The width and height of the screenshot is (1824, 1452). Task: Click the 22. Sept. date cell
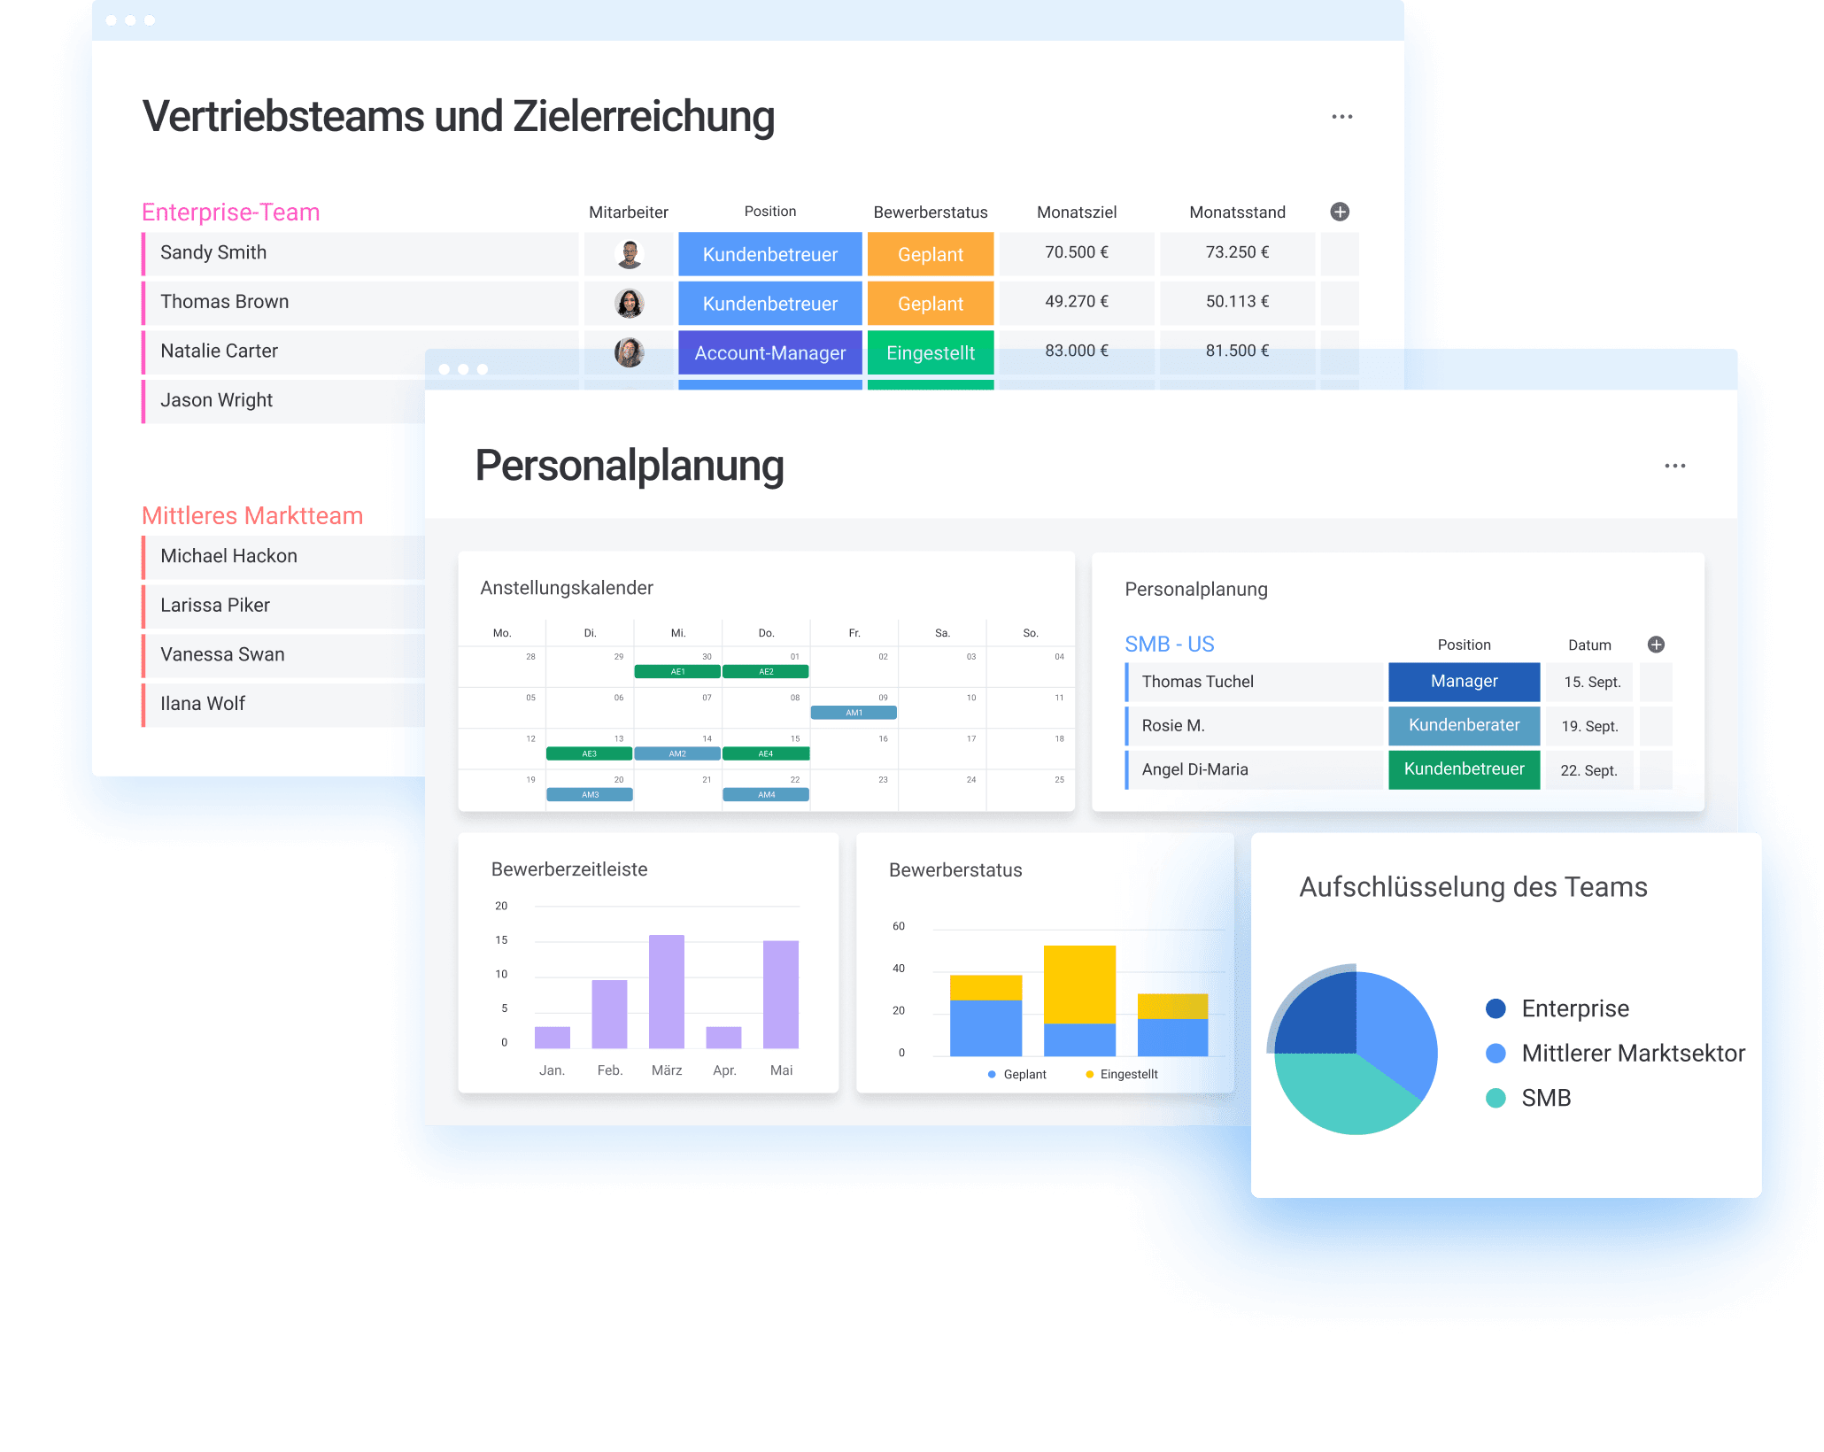coord(1588,770)
